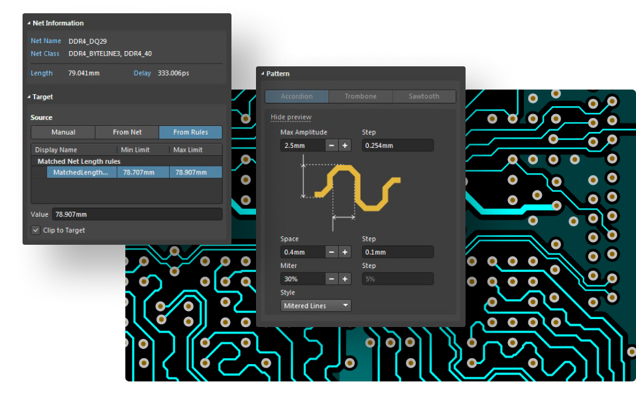Screen dimensions: 636x398
Task: Decrease Miter percentage with minus button
Action: (332, 279)
